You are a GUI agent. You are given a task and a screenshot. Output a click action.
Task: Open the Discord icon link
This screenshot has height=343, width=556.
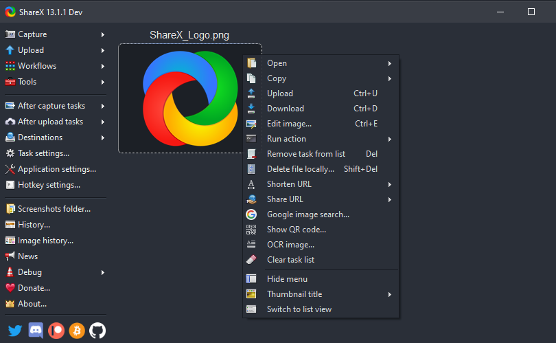[36, 331]
